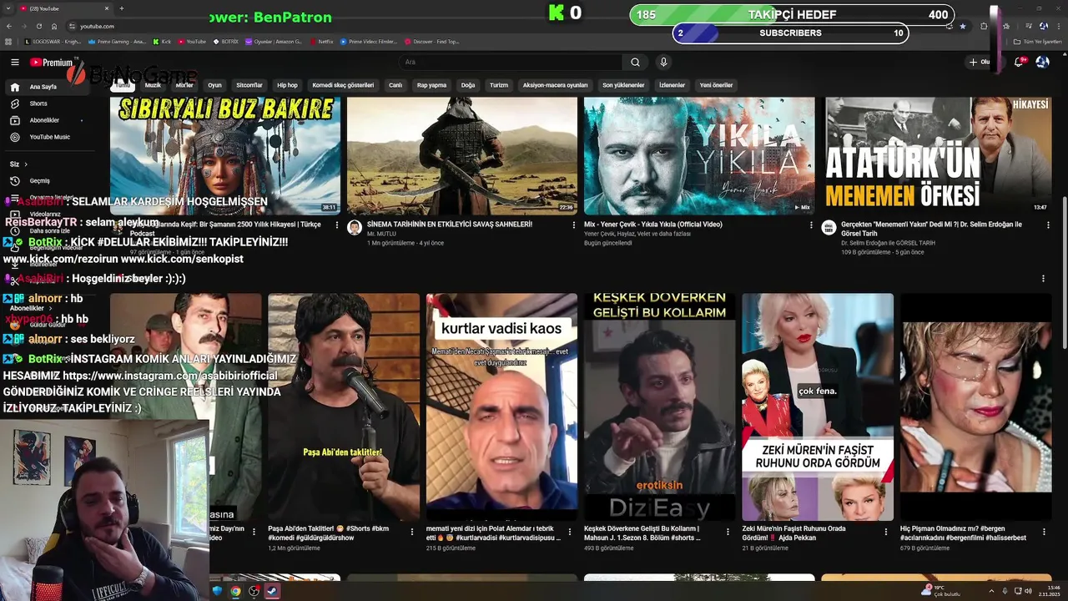Open options for Keşkek Döverken short

point(728,531)
